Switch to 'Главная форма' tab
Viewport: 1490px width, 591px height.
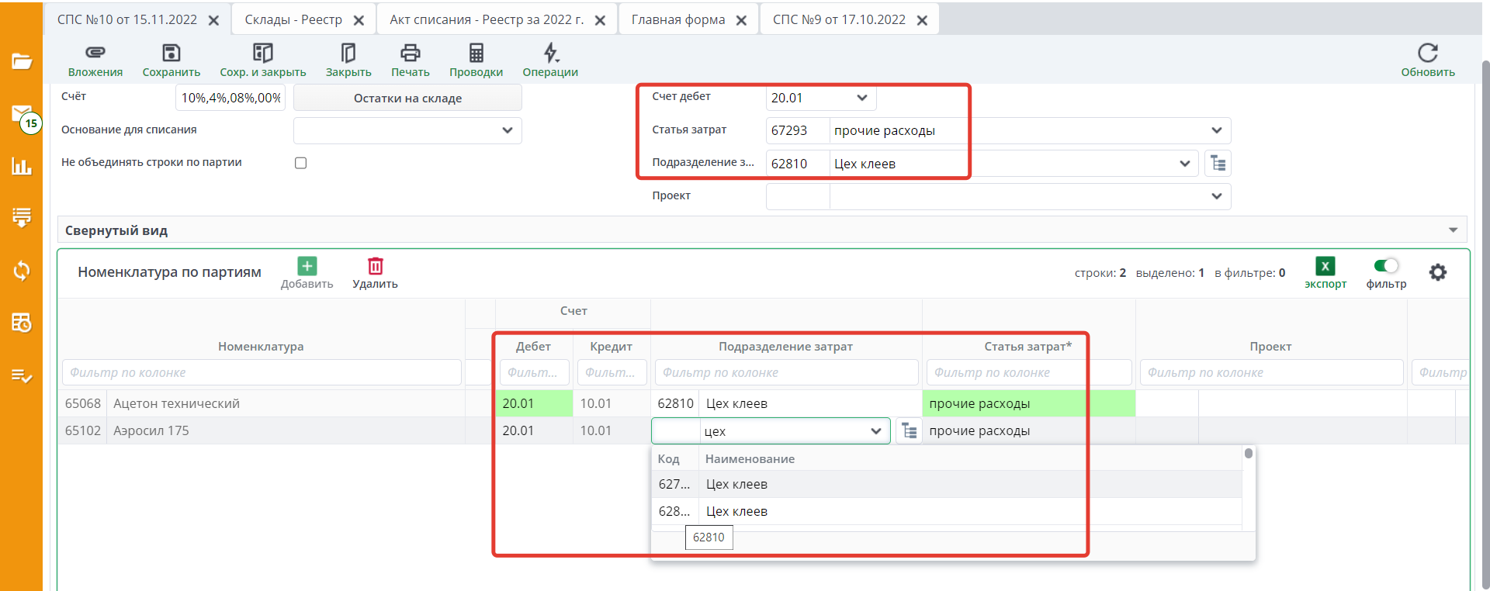tap(677, 20)
